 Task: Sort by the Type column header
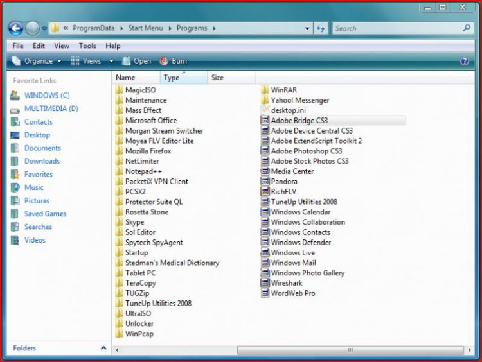tap(184, 78)
